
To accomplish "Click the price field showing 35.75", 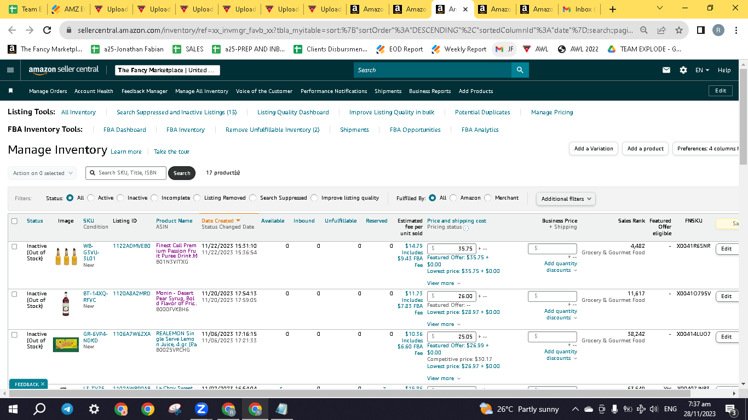I will (x=452, y=249).
